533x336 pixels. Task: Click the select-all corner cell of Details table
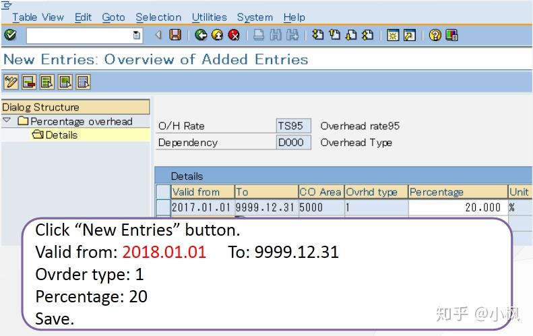point(163,192)
